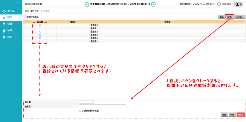The width and height of the screenshot is (246, 122).
Task: Click the 会計 calculator icon
Action: point(4,24)
